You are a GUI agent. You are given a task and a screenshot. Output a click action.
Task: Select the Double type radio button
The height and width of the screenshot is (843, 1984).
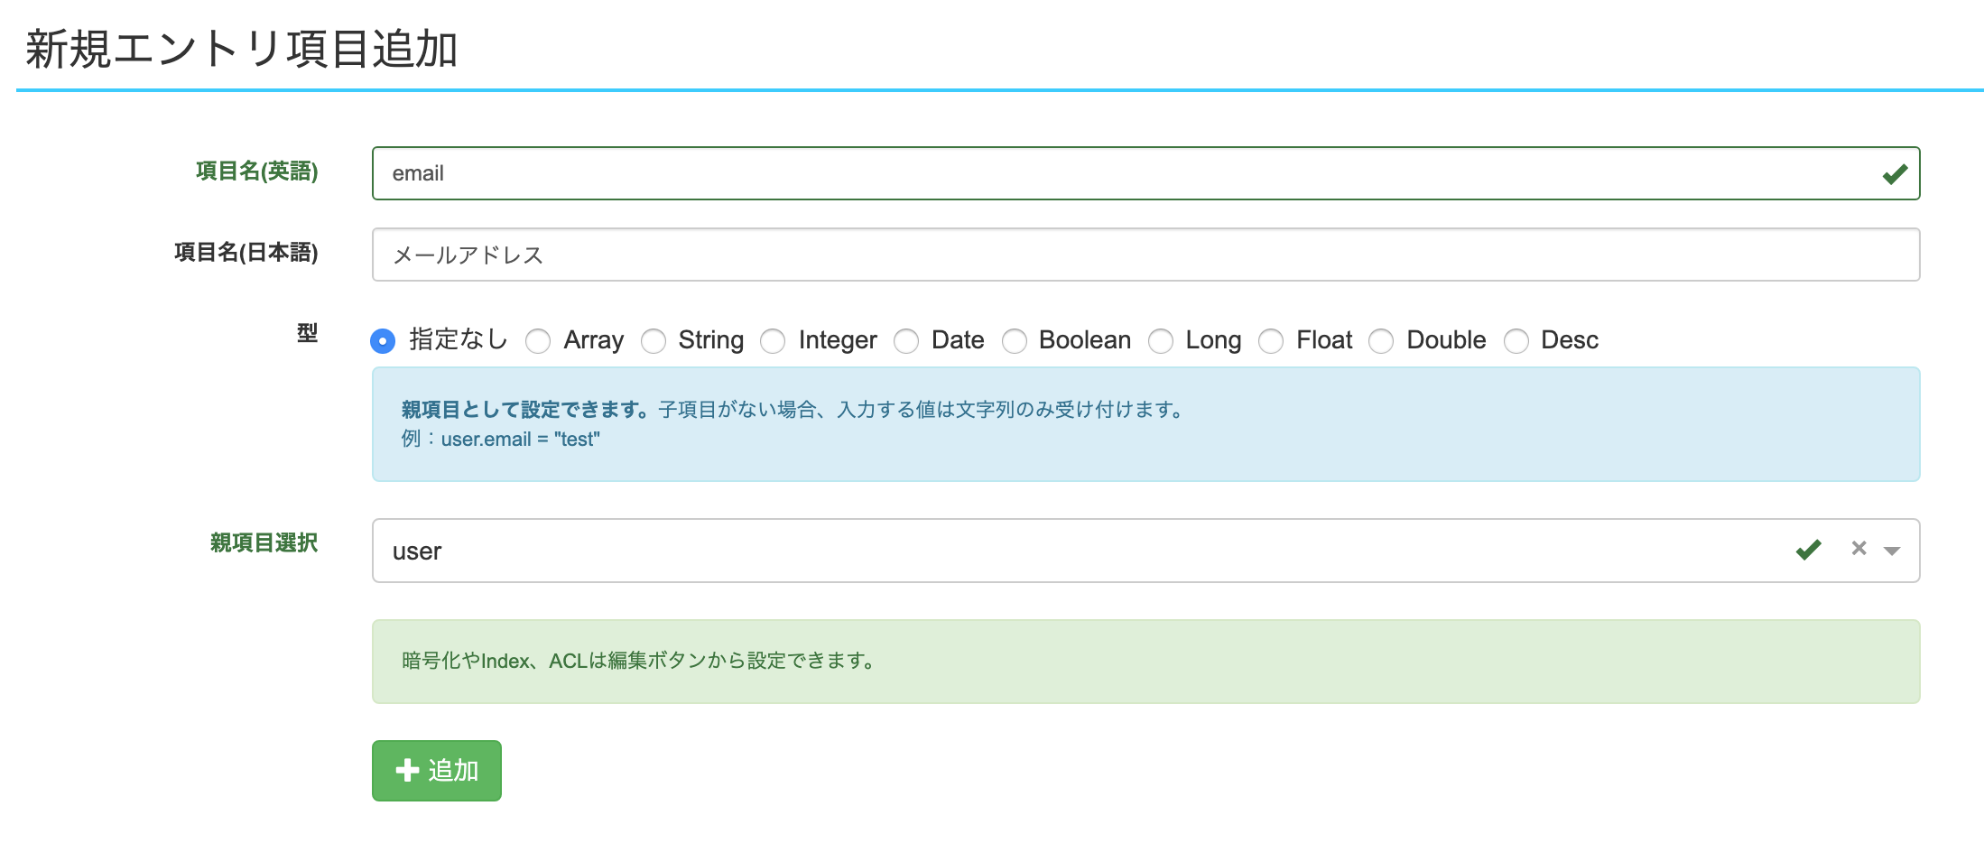point(1381,341)
